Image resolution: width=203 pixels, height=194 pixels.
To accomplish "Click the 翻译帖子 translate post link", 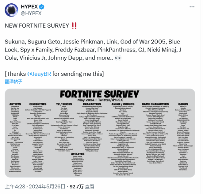I will pos(13,81).
